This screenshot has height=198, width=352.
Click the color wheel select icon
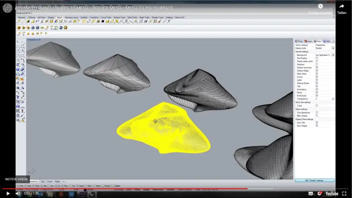56,21
